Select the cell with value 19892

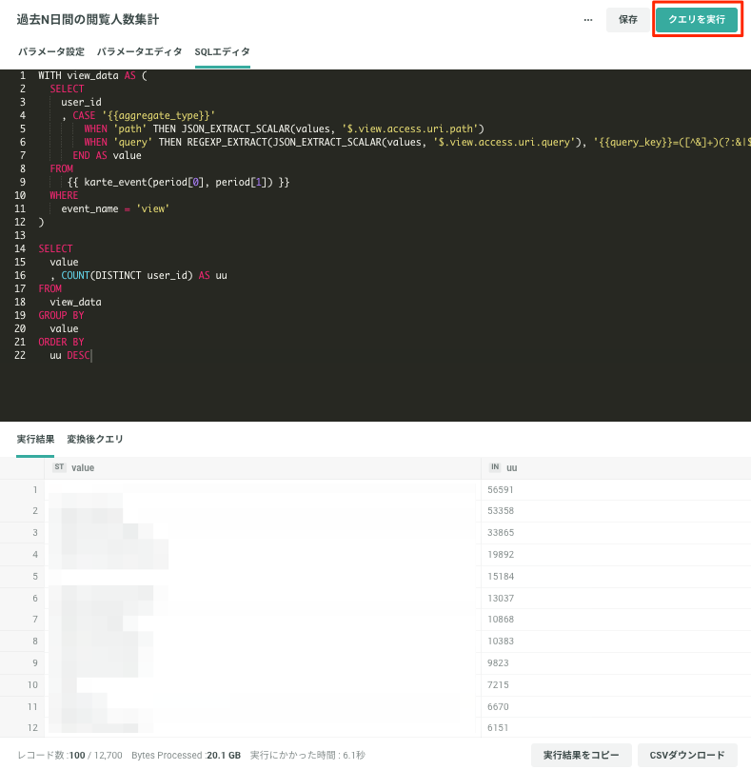(x=616, y=555)
